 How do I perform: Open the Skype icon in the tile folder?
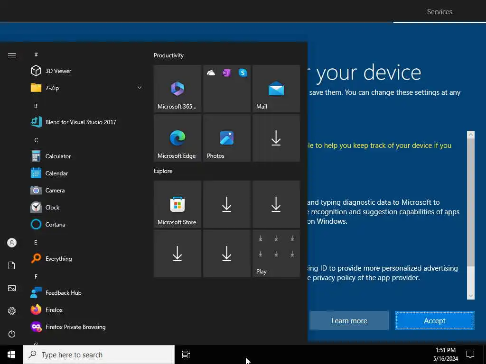click(243, 73)
